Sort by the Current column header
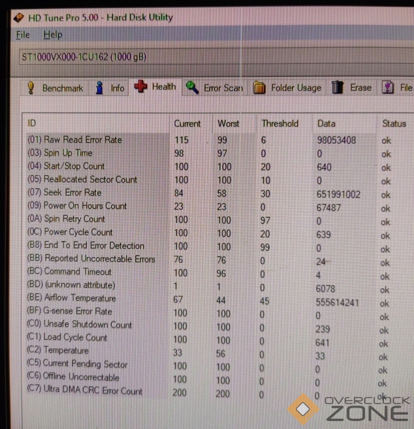 [187, 124]
